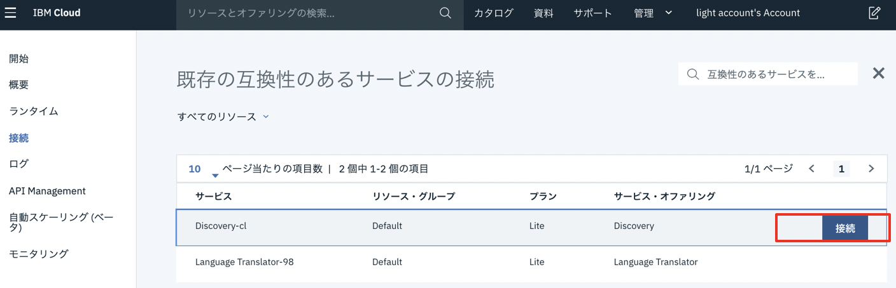
Task: Click the Language Translator-98 service name
Action: coord(244,262)
